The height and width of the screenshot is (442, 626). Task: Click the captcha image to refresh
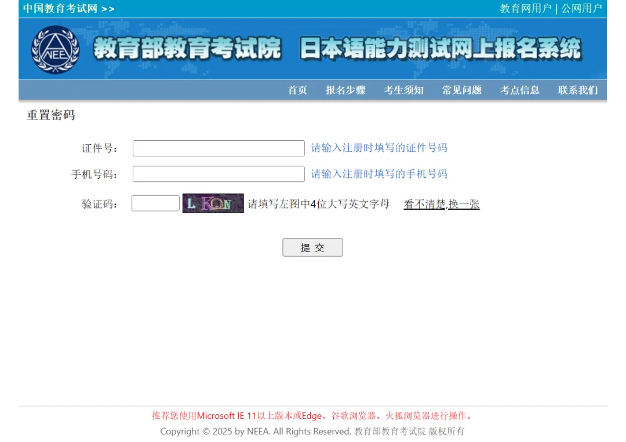(x=213, y=203)
